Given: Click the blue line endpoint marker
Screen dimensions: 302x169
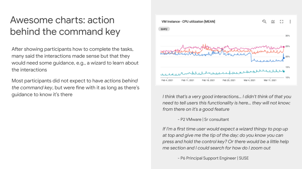Looking at the screenshot, I should 284,58.
